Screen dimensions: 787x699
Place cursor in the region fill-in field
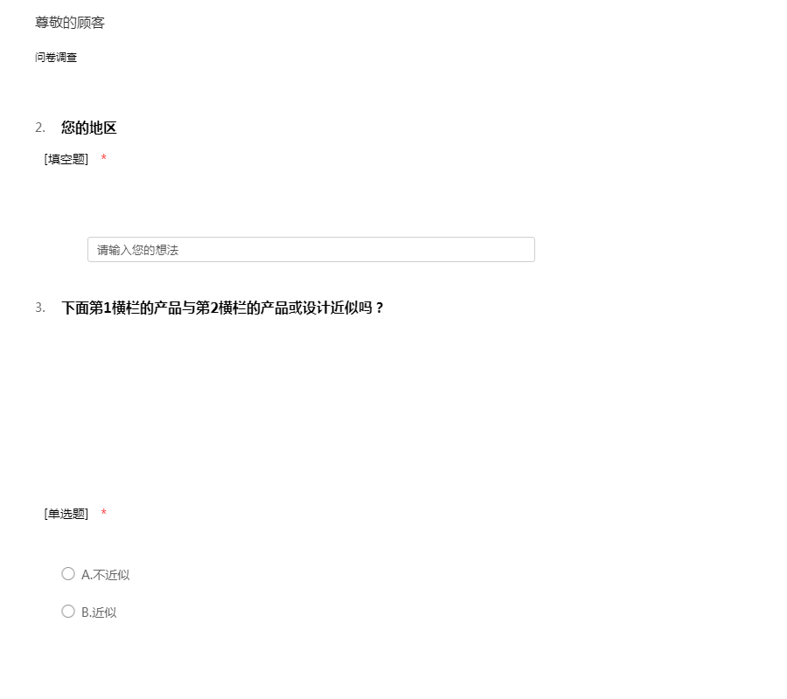[311, 250]
